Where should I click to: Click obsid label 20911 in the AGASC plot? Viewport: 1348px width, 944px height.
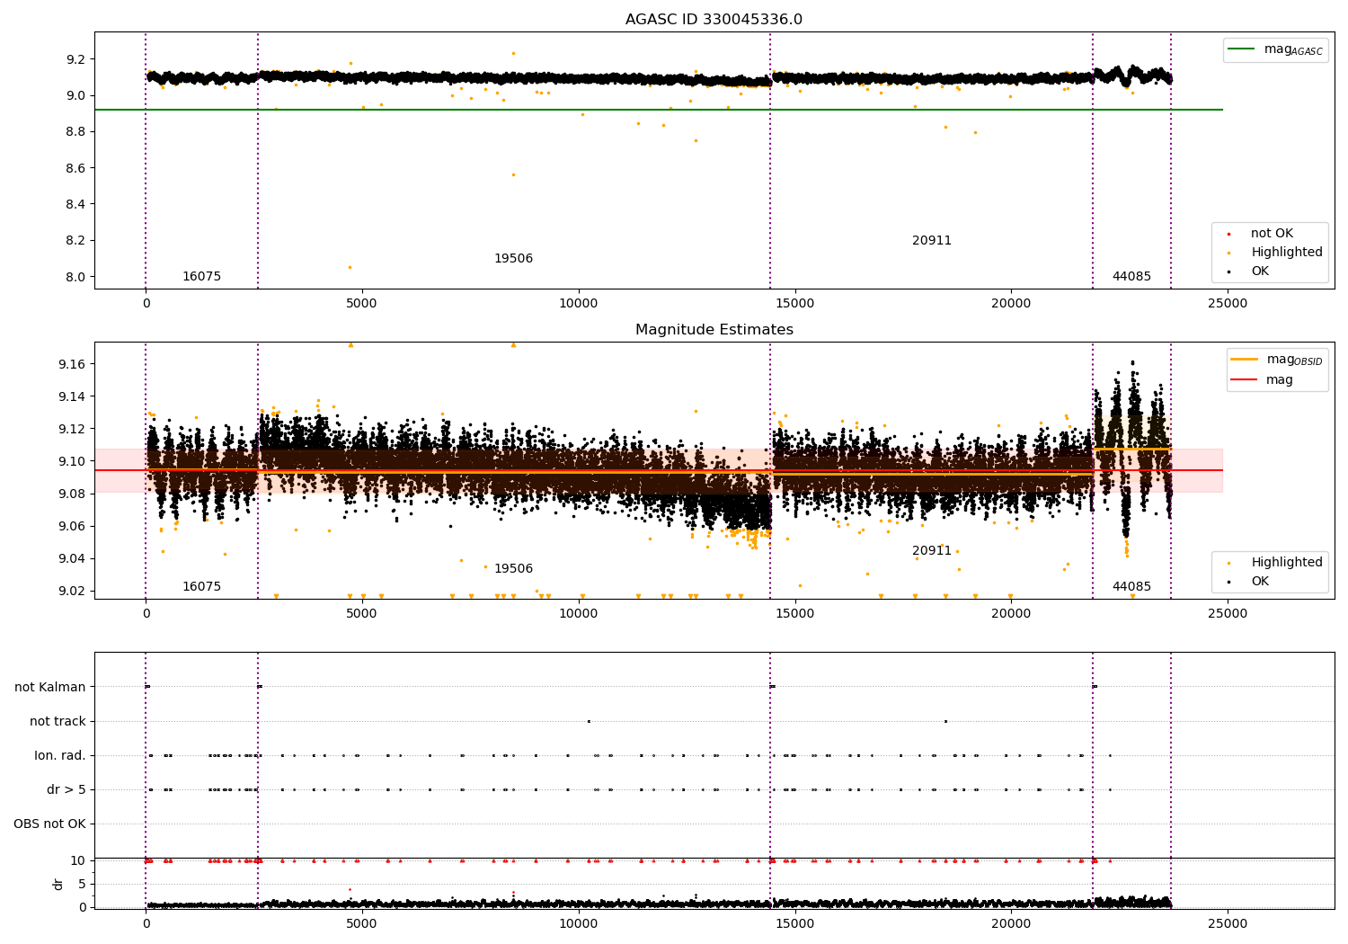click(x=932, y=241)
